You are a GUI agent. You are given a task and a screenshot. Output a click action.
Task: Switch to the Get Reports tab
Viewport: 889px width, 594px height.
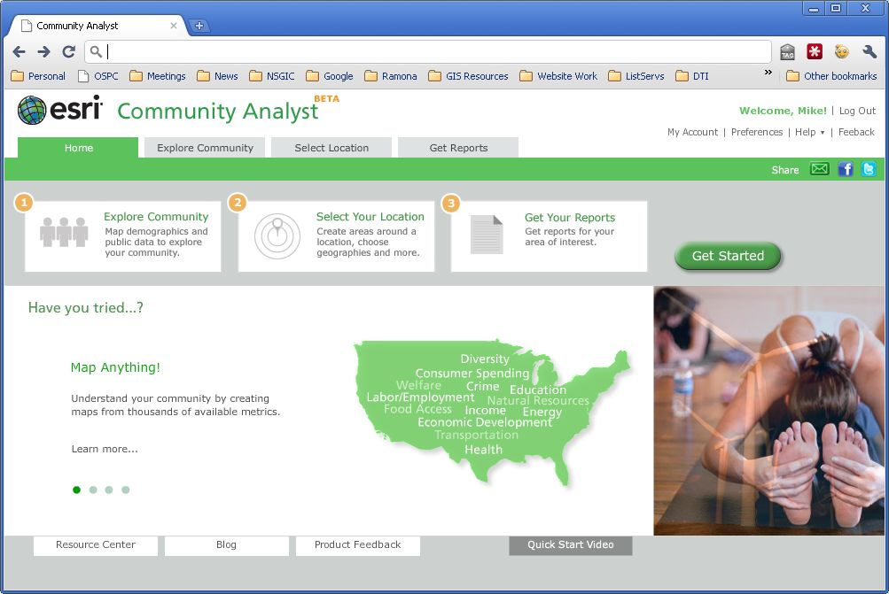point(458,148)
